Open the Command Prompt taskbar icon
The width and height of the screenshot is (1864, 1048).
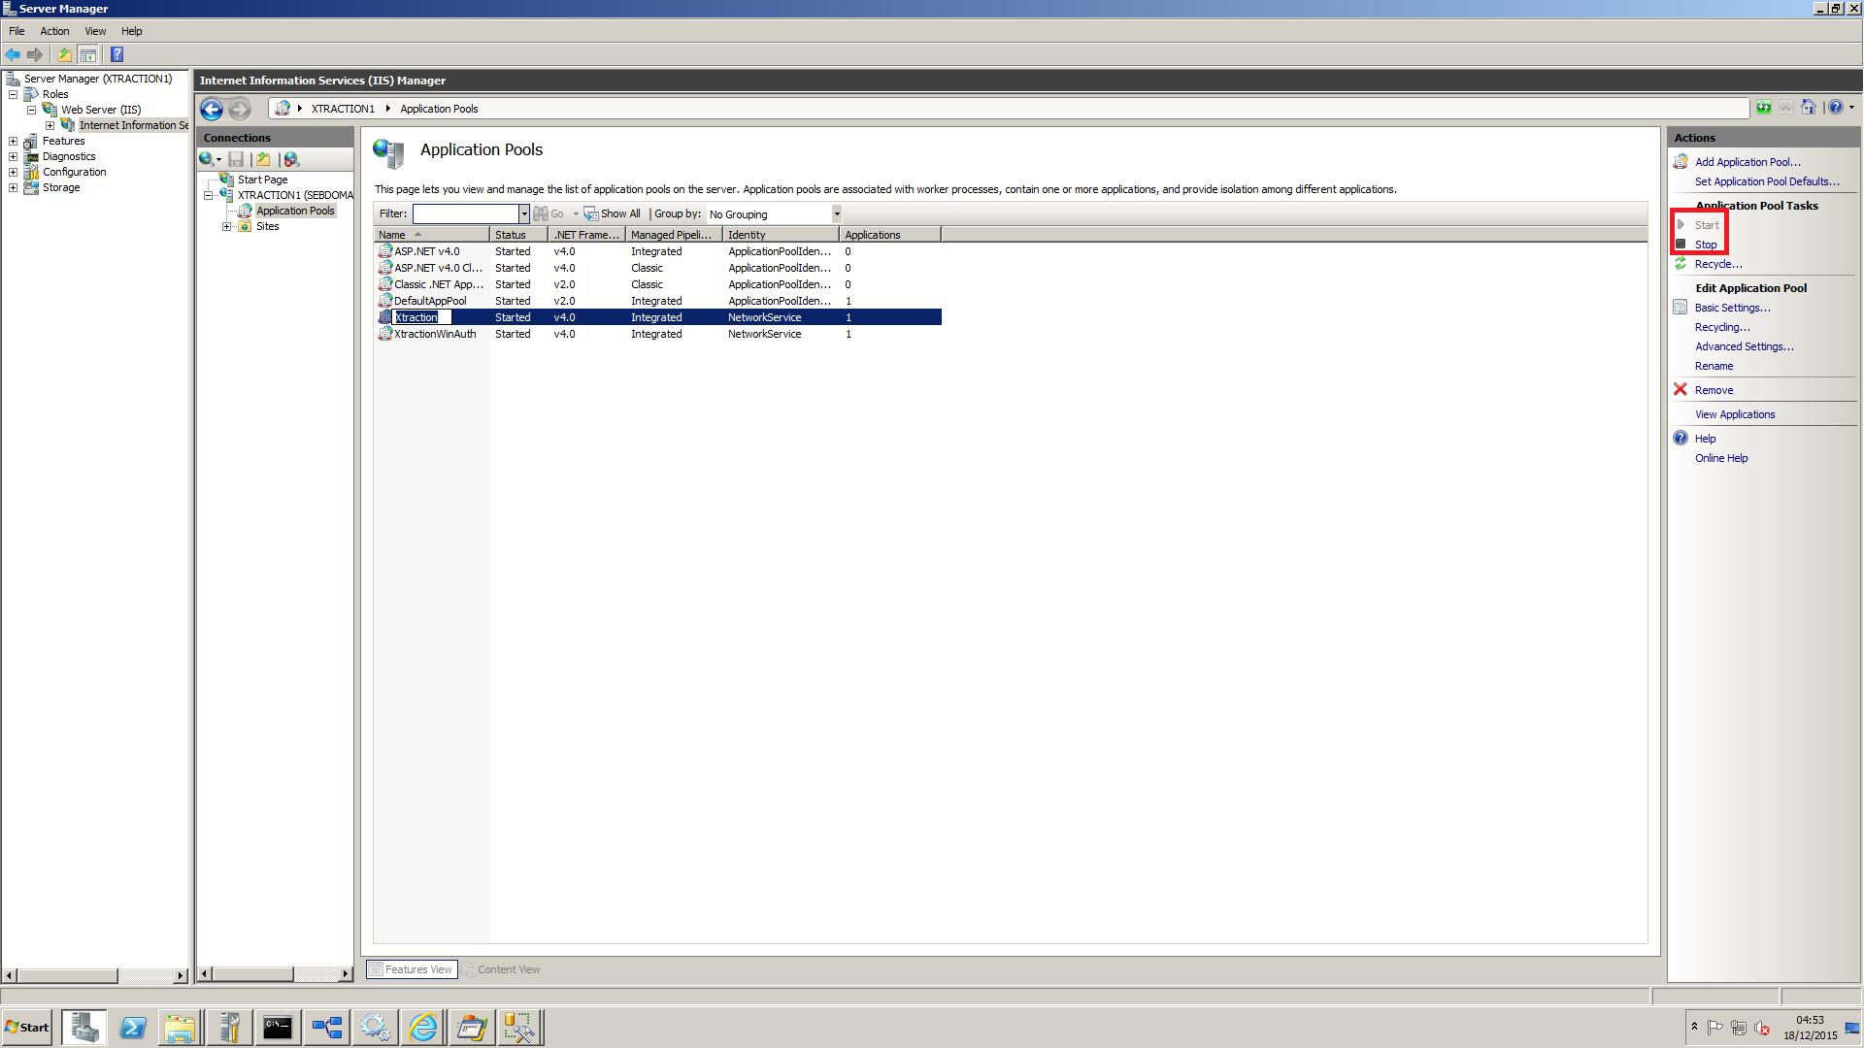[x=278, y=1028]
